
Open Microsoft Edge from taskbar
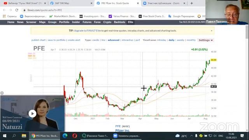[65, 136]
